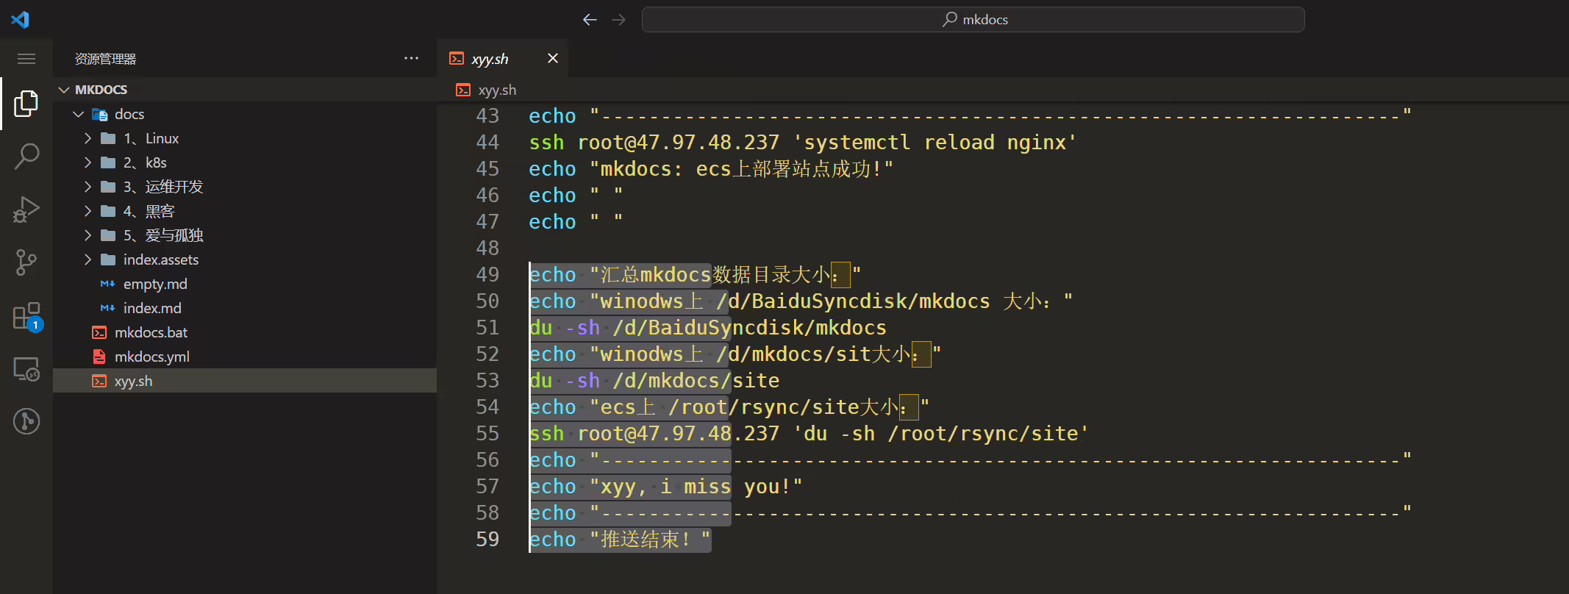
Task: Open Remote Explorer icon
Action: pyautogui.click(x=26, y=368)
